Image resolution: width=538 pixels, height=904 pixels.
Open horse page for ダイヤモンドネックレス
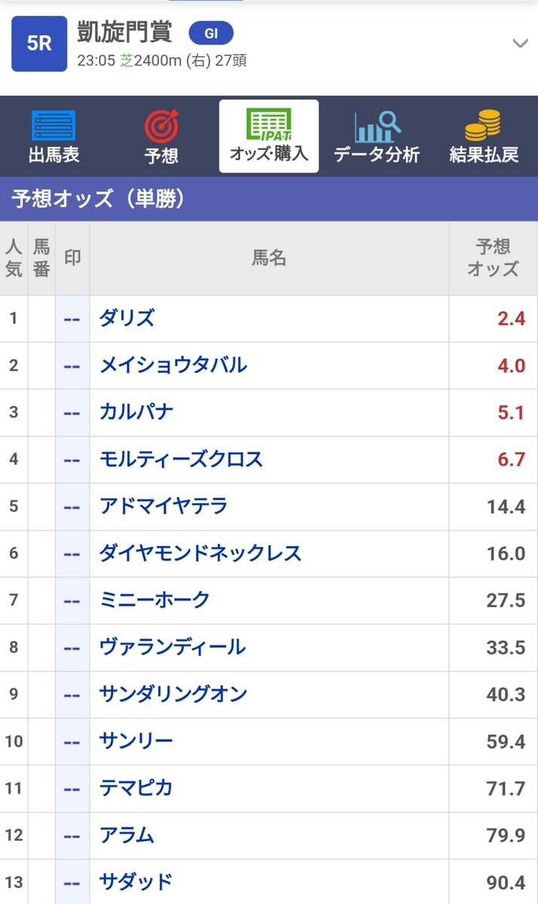[200, 553]
